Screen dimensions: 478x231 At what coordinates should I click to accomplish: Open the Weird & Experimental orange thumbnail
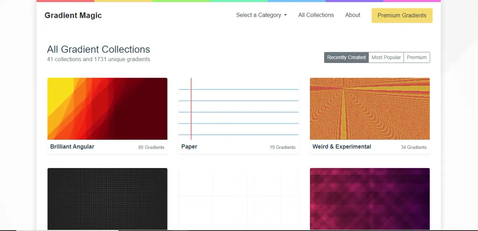[370, 109]
